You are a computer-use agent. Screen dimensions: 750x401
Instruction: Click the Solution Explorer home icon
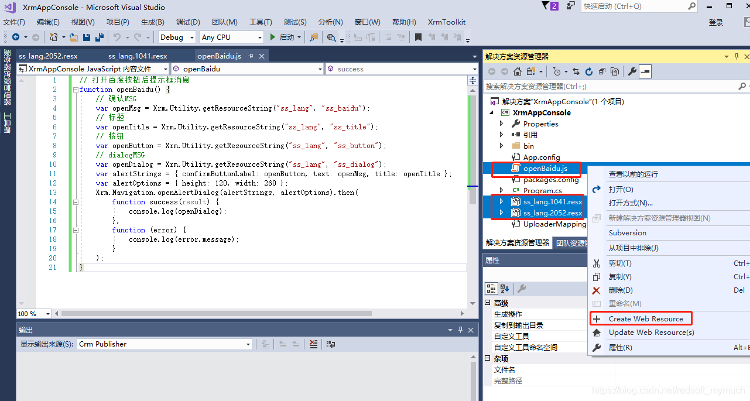click(518, 71)
